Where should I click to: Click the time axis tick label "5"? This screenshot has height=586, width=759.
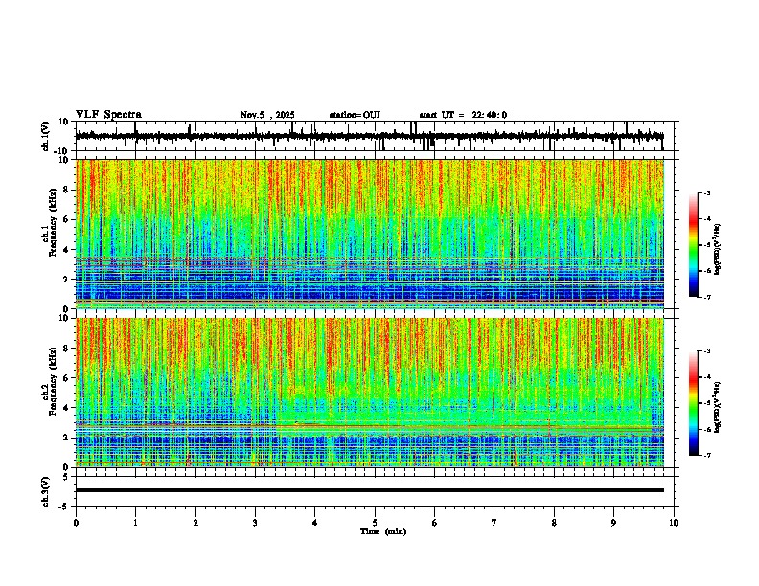(x=375, y=523)
